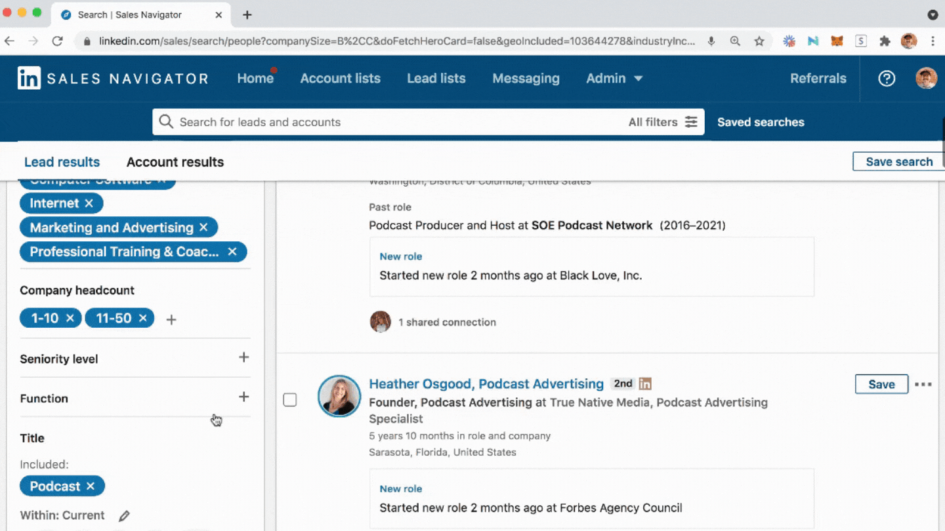
Task: Click the Save search button
Action: (x=898, y=162)
